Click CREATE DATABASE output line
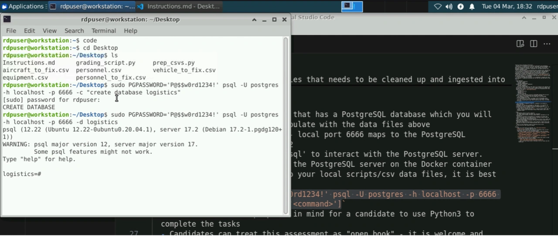This screenshot has width=558, height=236. click(x=29, y=107)
